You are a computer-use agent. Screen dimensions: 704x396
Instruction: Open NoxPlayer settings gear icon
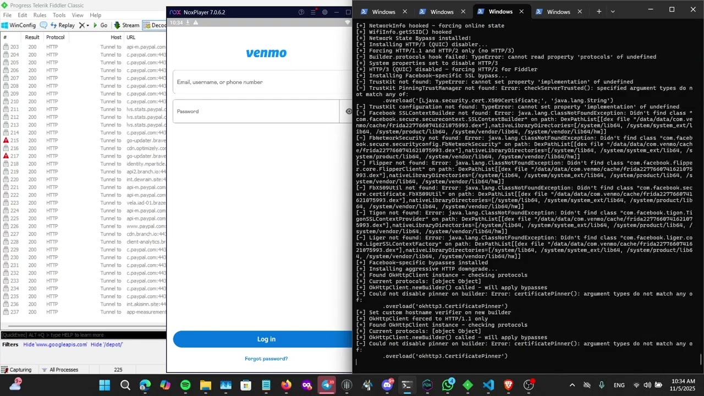[325, 12]
